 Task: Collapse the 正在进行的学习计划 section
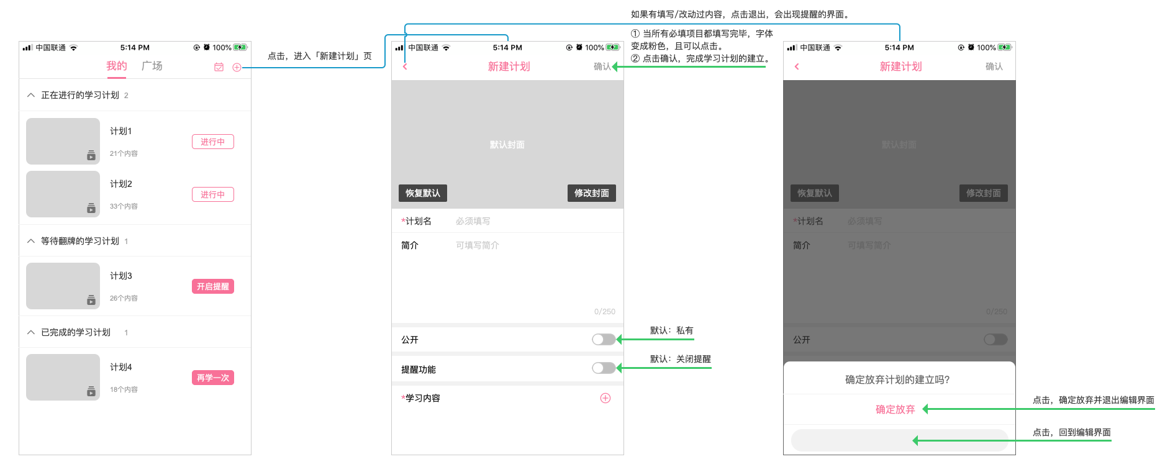point(31,95)
